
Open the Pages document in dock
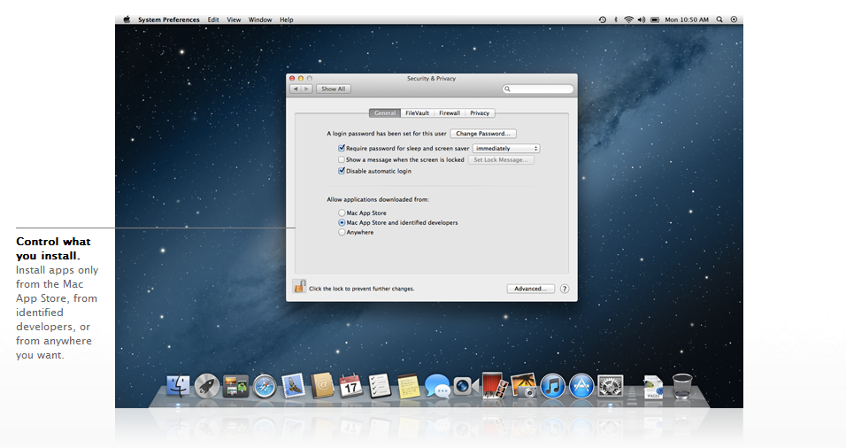tap(653, 387)
